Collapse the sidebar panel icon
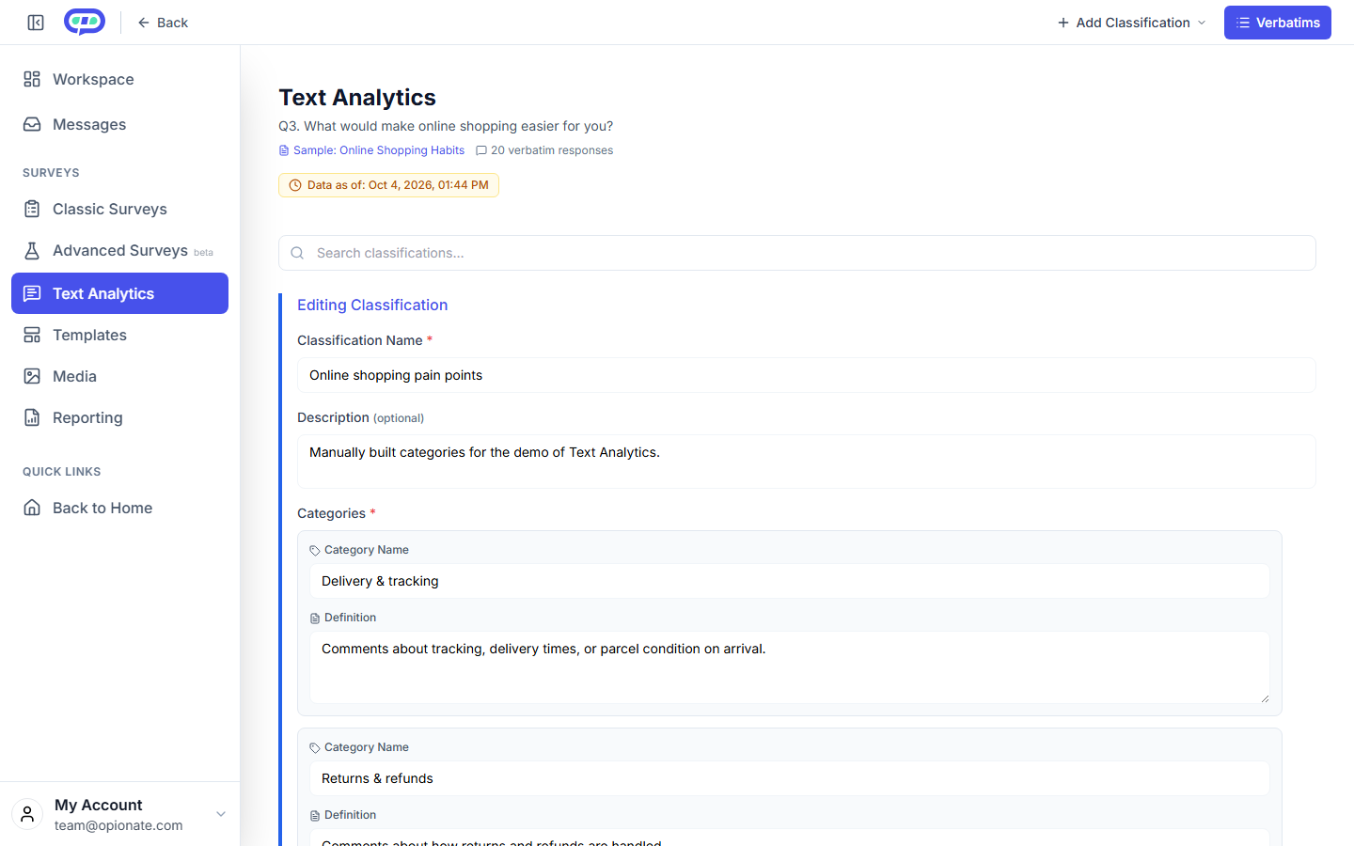The image size is (1354, 846). coord(36,23)
